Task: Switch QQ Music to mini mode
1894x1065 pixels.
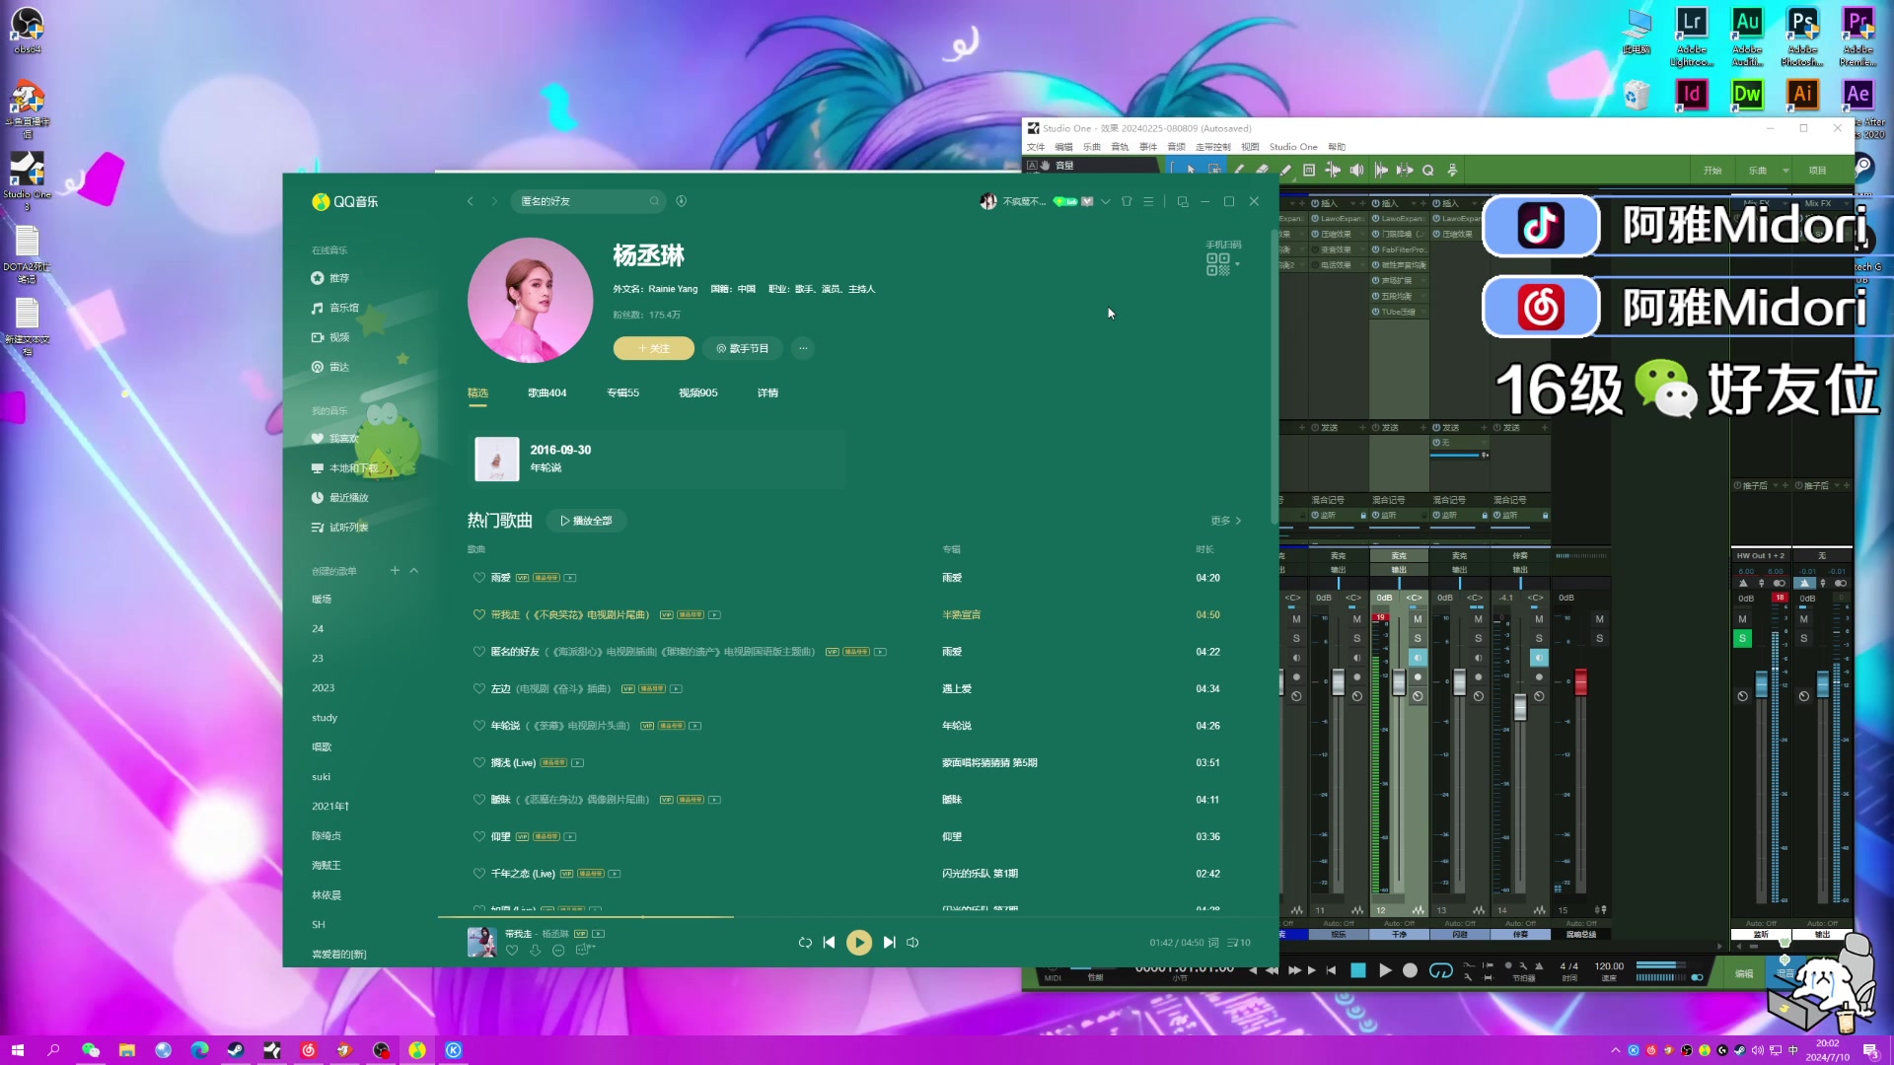Action: [x=1182, y=201]
